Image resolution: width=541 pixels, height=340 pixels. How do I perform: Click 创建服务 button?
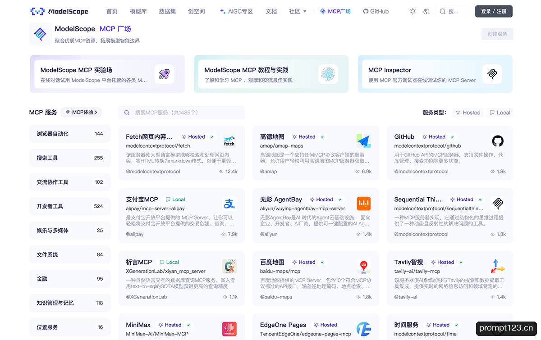(x=497, y=34)
